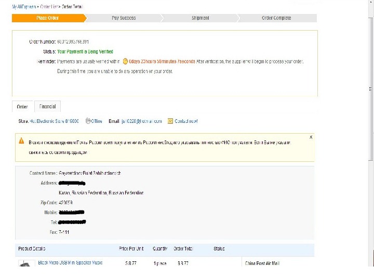The width and height of the screenshot is (374, 280).
Task: Click the countdown clock icon in reminder
Action: (x=125, y=61)
